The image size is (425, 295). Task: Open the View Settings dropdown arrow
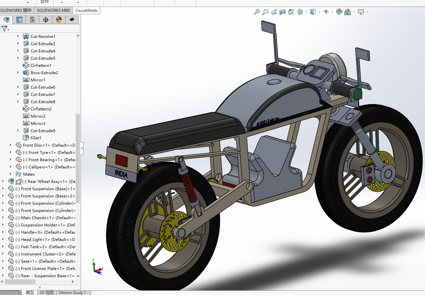click(367, 12)
